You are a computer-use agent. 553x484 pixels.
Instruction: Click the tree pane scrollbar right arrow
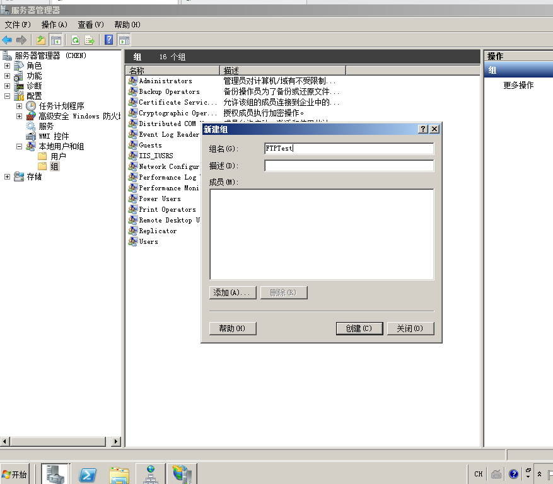(x=116, y=441)
